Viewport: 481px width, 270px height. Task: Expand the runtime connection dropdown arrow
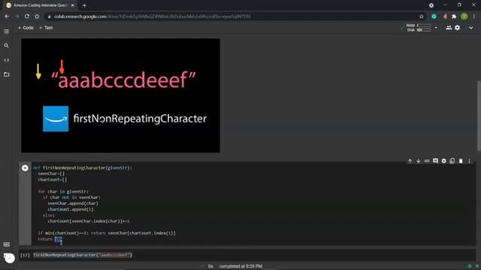[436, 28]
